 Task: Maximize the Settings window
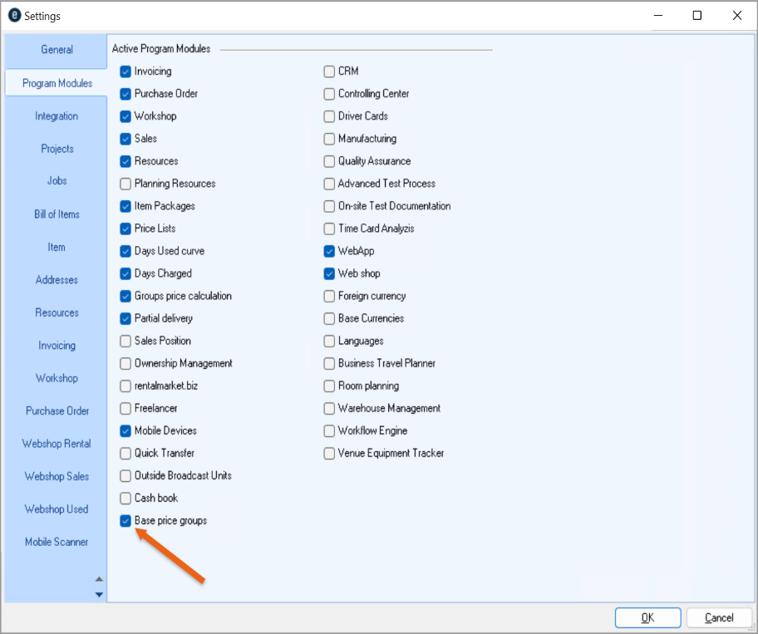(697, 16)
